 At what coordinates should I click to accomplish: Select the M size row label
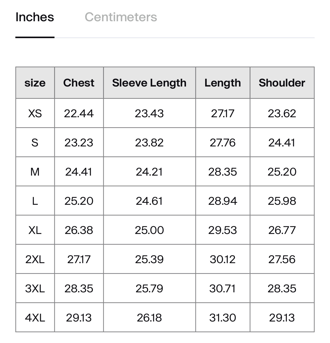pyautogui.click(x=35, y=172)
